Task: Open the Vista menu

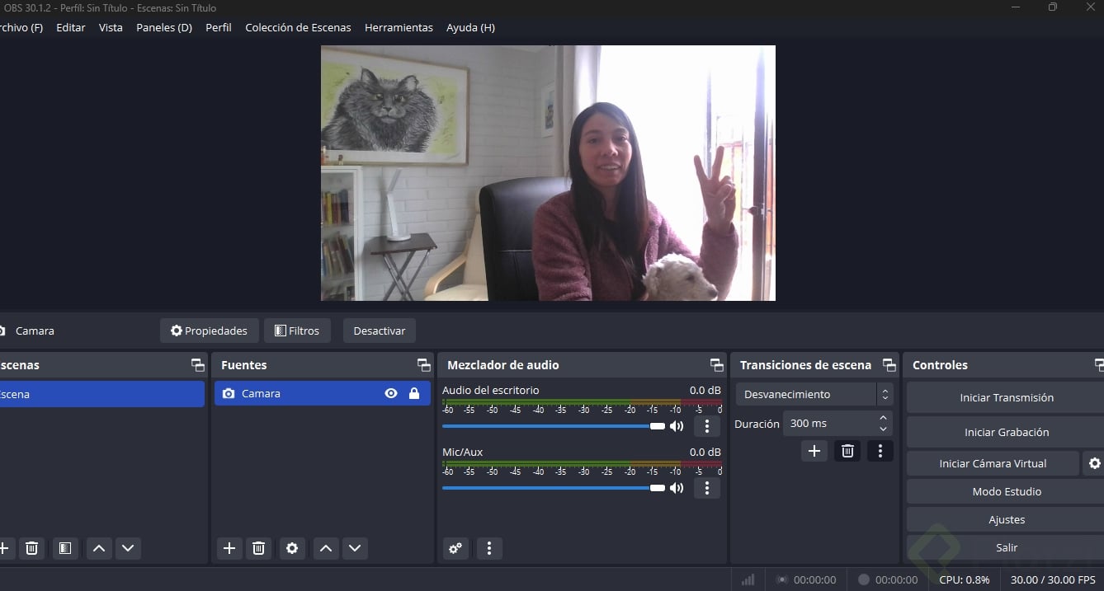Action: click(111, 27)
